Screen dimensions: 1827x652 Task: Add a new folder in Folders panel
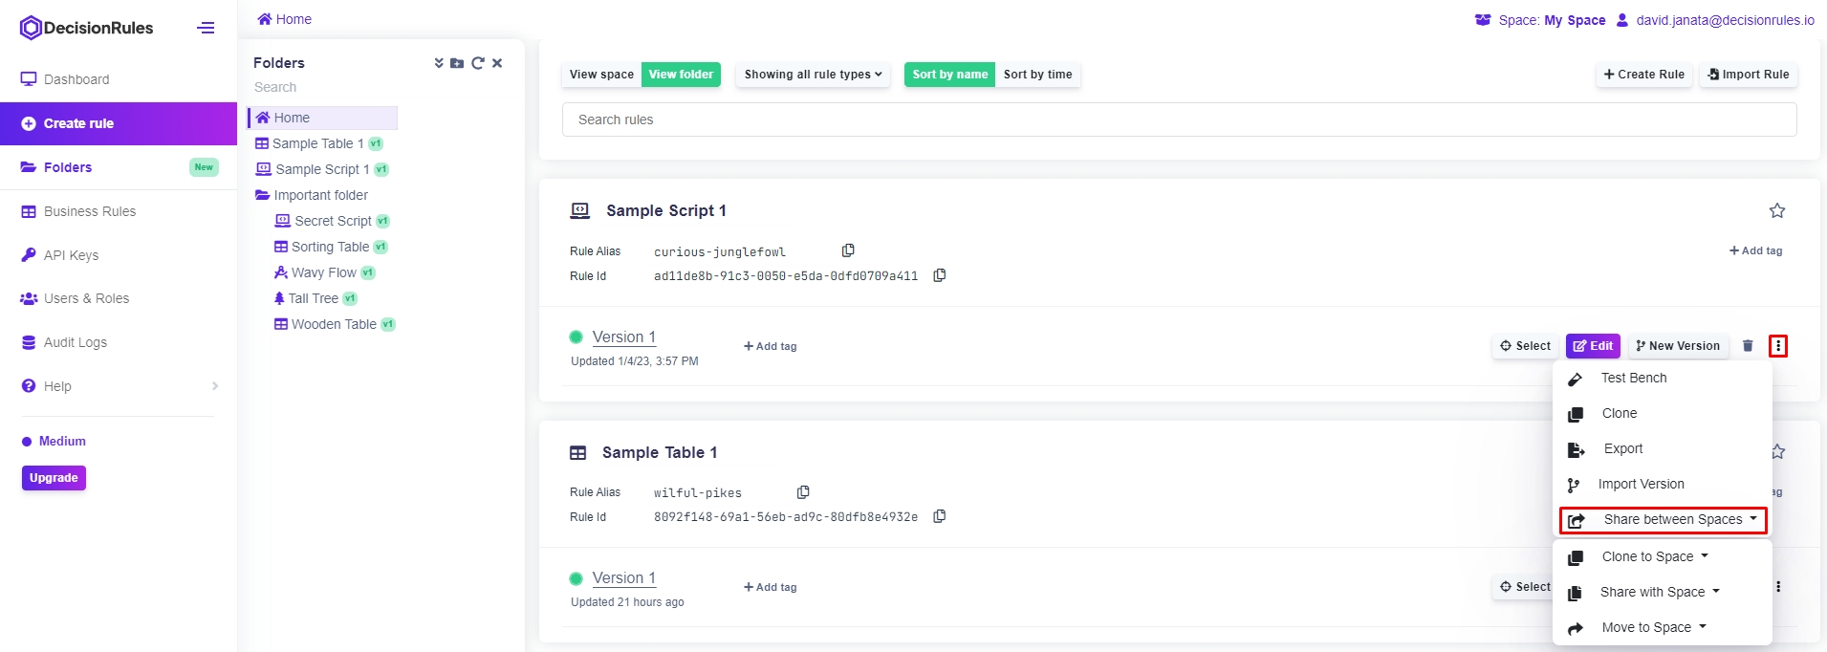click(x=457, y=63)
